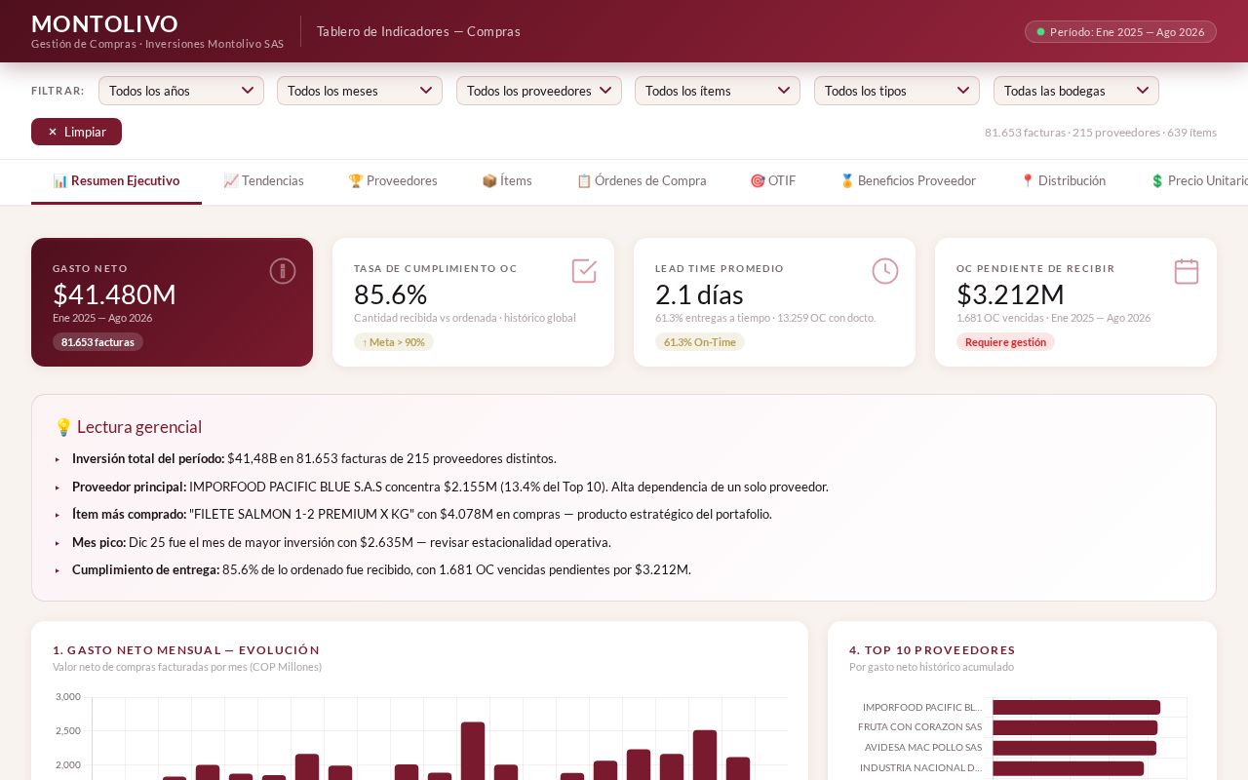The width and height of the screenshot is (1248, 780).
Task: Click the AVIDESA MAC POLLO SAS bar
Action: point(1074,748)
